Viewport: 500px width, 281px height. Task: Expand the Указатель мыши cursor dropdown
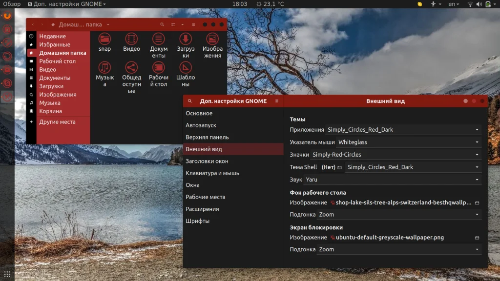[409, 142]
